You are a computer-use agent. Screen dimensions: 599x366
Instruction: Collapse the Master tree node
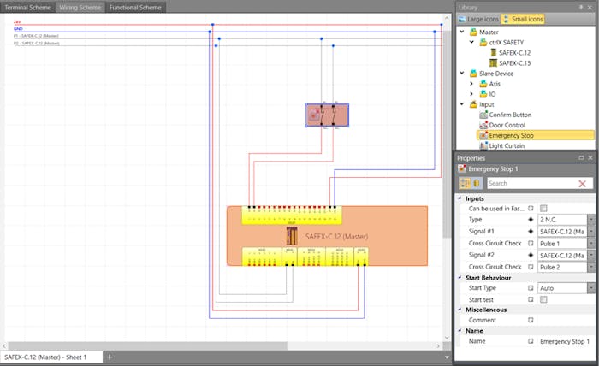[462, 32]
